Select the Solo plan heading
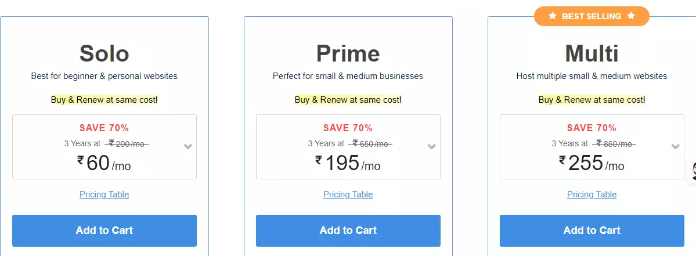This screenshot has height=256, width=696. 104,53
